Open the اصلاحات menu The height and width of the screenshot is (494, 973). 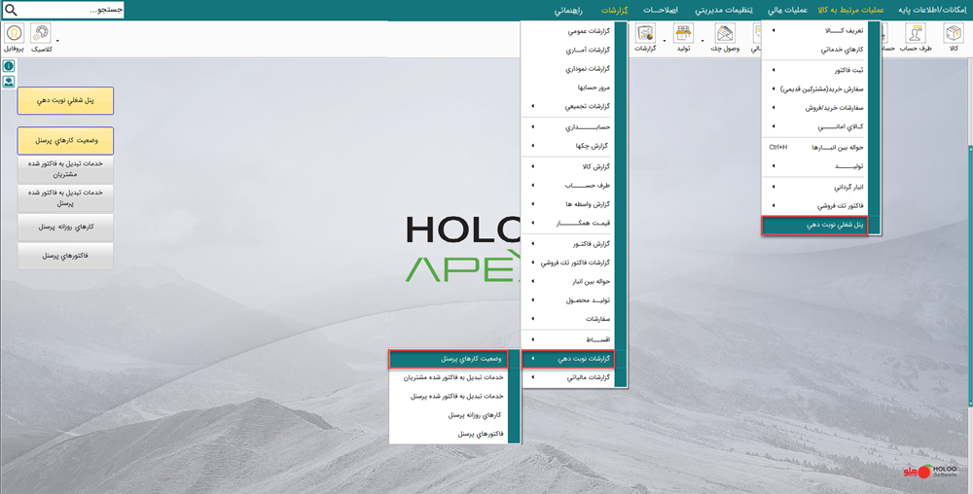(661, 11)
